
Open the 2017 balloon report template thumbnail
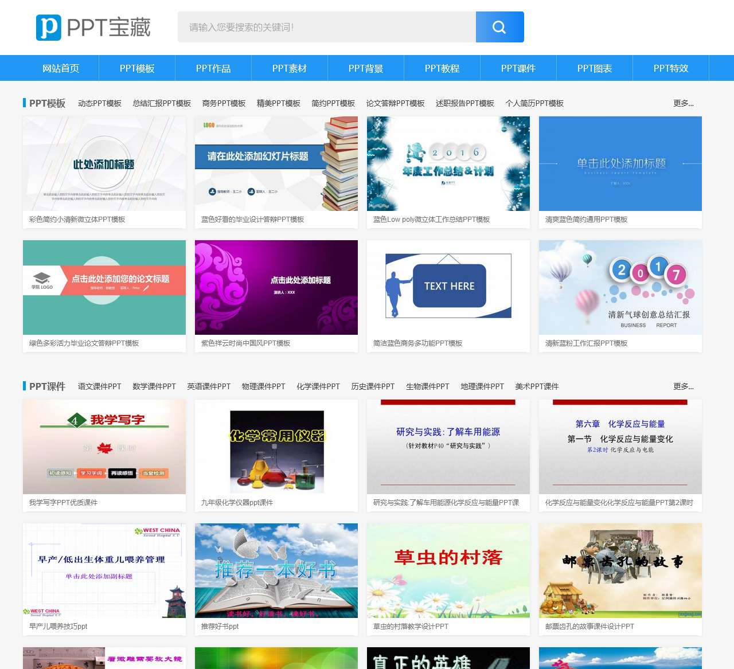[620, 287]
